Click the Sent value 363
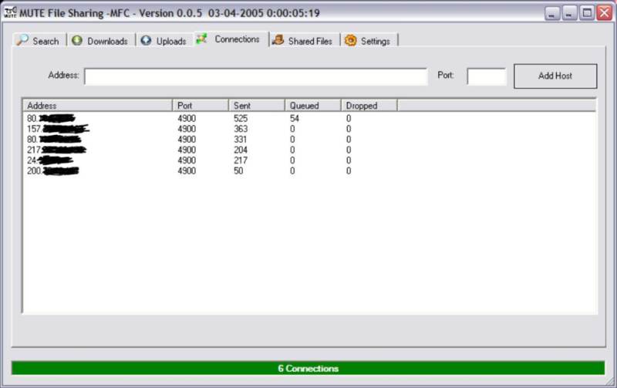617x388 pixels. (x=241, y=129)
